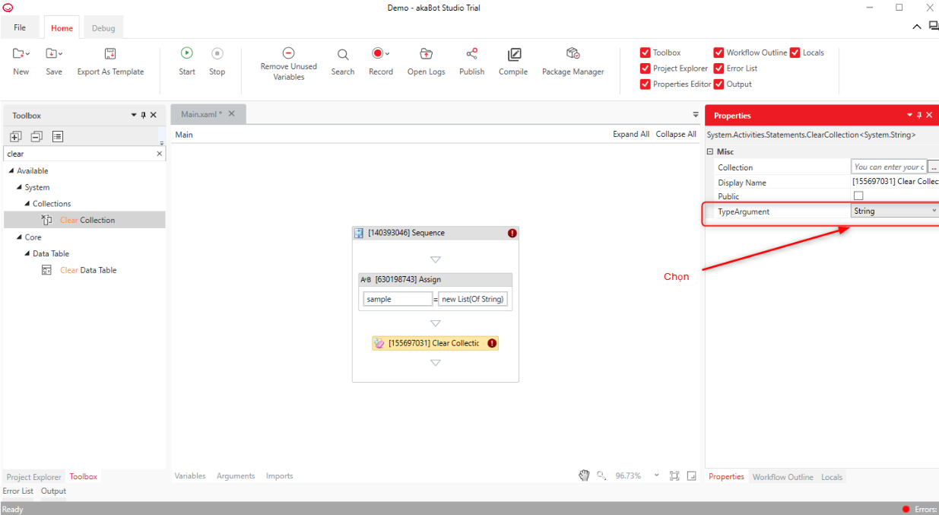Open the Arguments panel

click(236, 476)
